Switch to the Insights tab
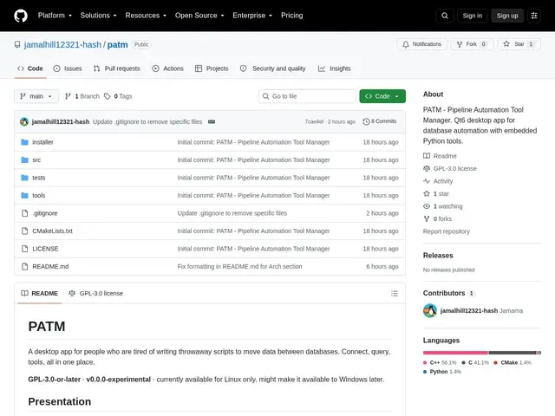The width and height of the screenshot is (555, 416). coord(335,68)
